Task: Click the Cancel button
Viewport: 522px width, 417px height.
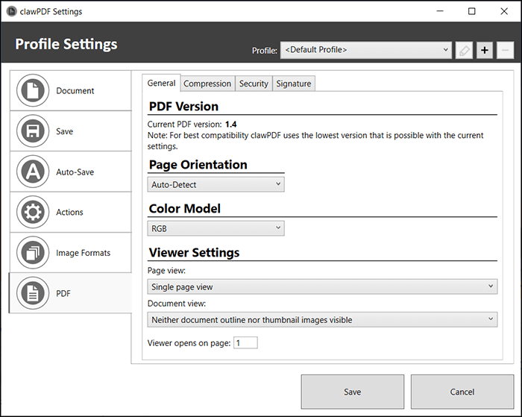Action: [462, 392]
